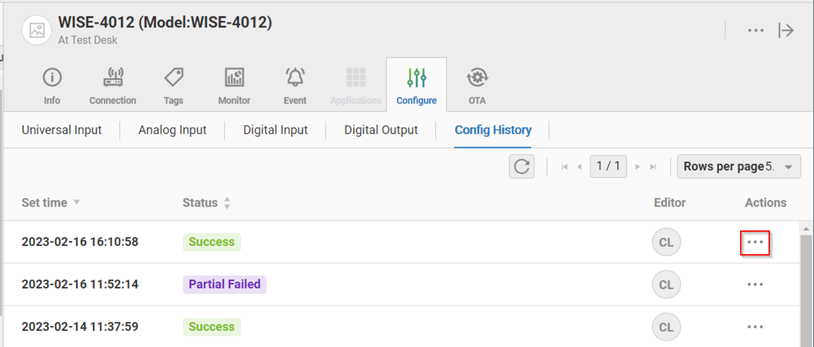Screen dimensions: 814x347
Task: Switch to the Analog Input tab
Action: 172,130
